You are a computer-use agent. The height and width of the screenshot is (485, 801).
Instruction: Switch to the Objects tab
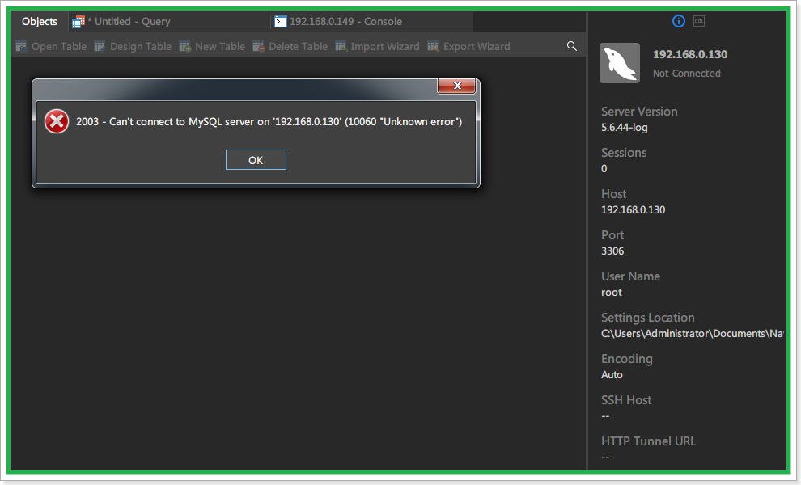[x=40, y=22]
